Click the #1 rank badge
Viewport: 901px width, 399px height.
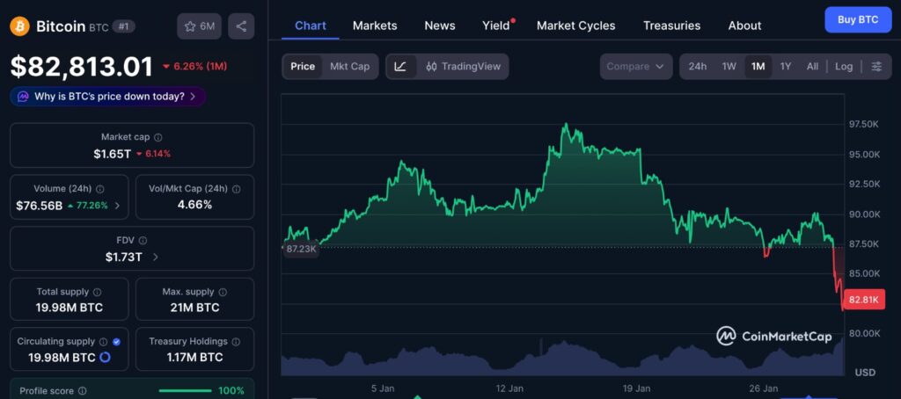point(123,25)
